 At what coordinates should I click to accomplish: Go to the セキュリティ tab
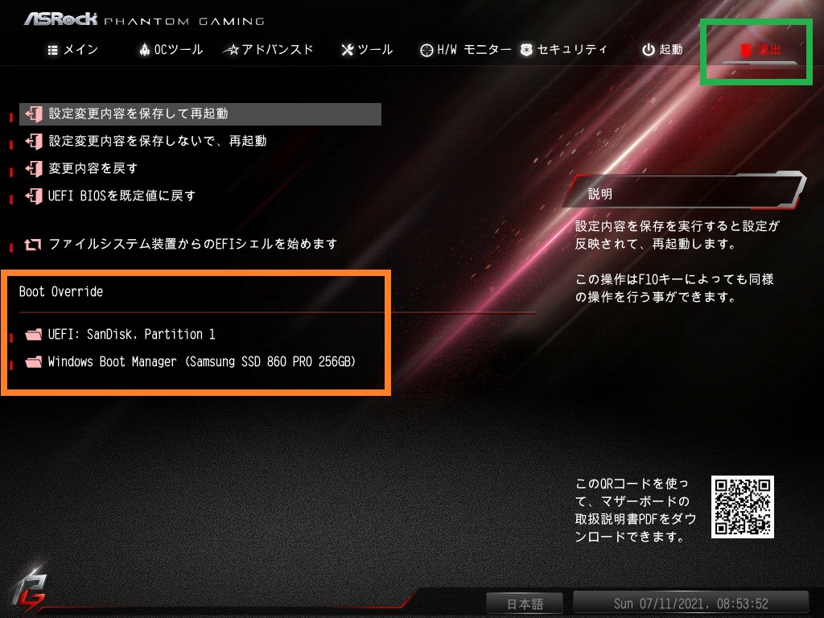[x=564, y=50]
